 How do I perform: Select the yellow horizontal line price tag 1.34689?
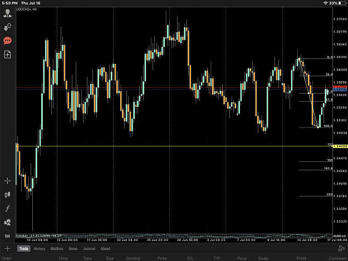click(x=340, y=146)
